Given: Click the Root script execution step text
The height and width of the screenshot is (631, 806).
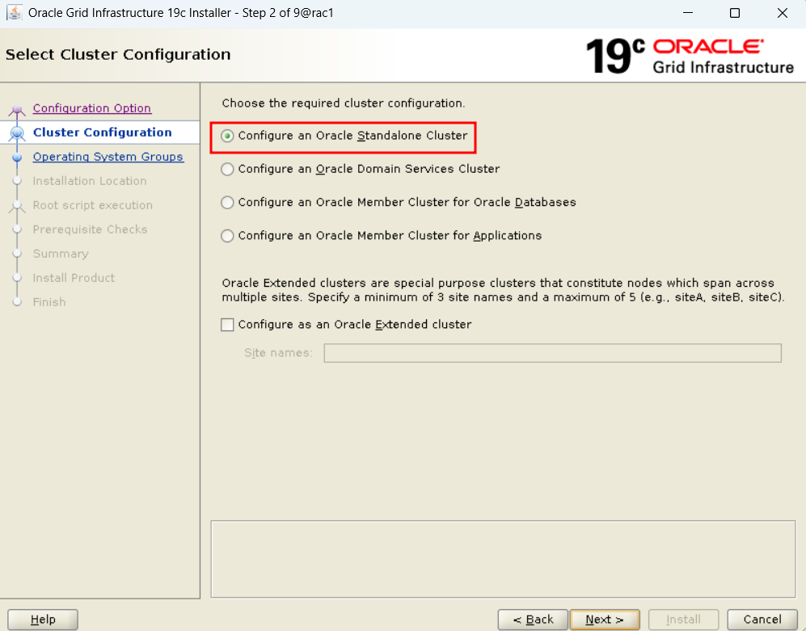Looking at the screenshot, I should (92, 205).
